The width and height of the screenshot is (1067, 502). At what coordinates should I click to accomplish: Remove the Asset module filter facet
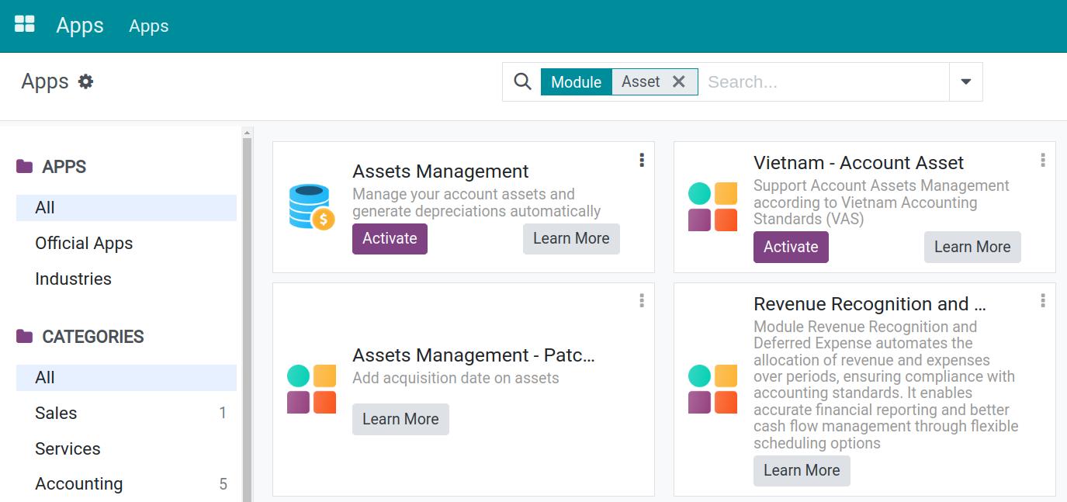point(679,81)
